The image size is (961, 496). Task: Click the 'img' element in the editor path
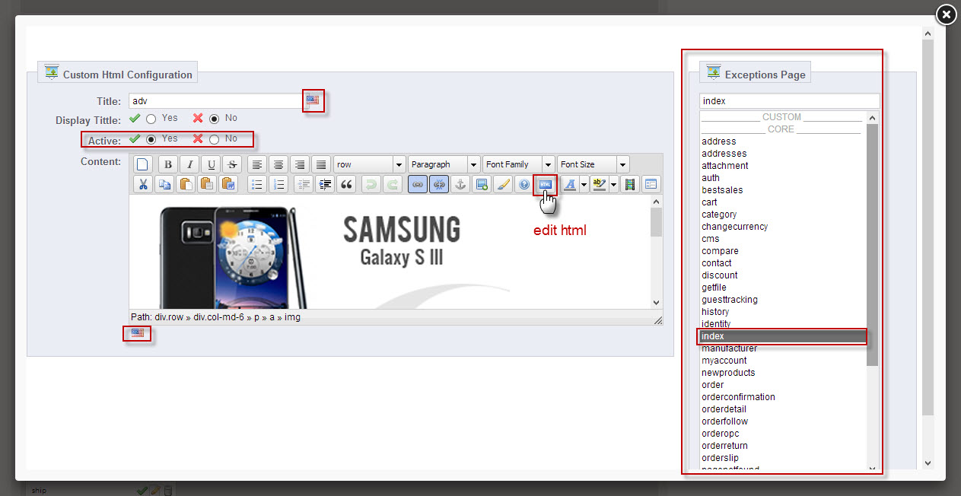pyautogui.click(x=292, y=317)
